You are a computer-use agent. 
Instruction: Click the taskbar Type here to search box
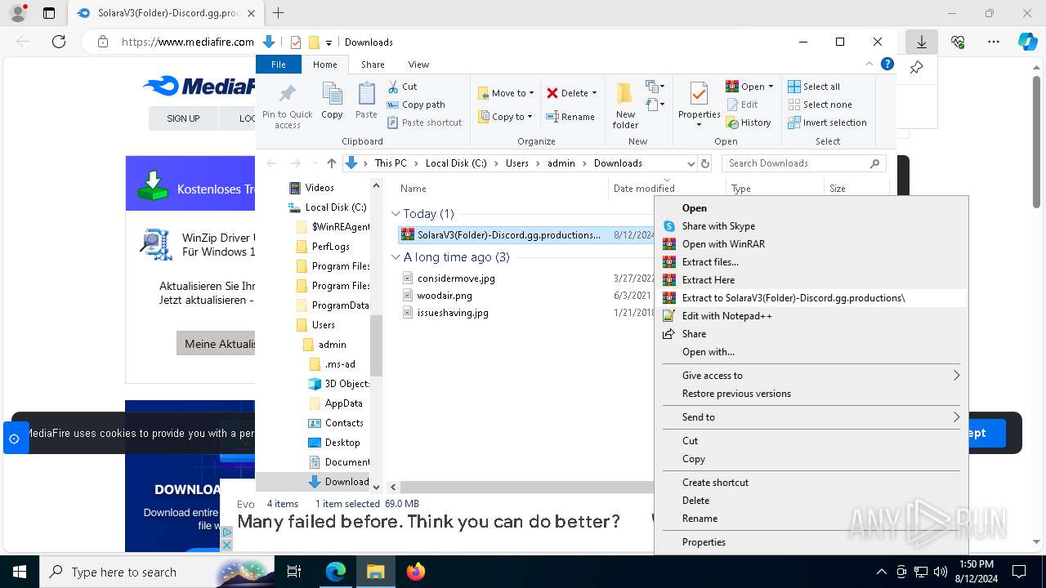(x=155, y=572)
